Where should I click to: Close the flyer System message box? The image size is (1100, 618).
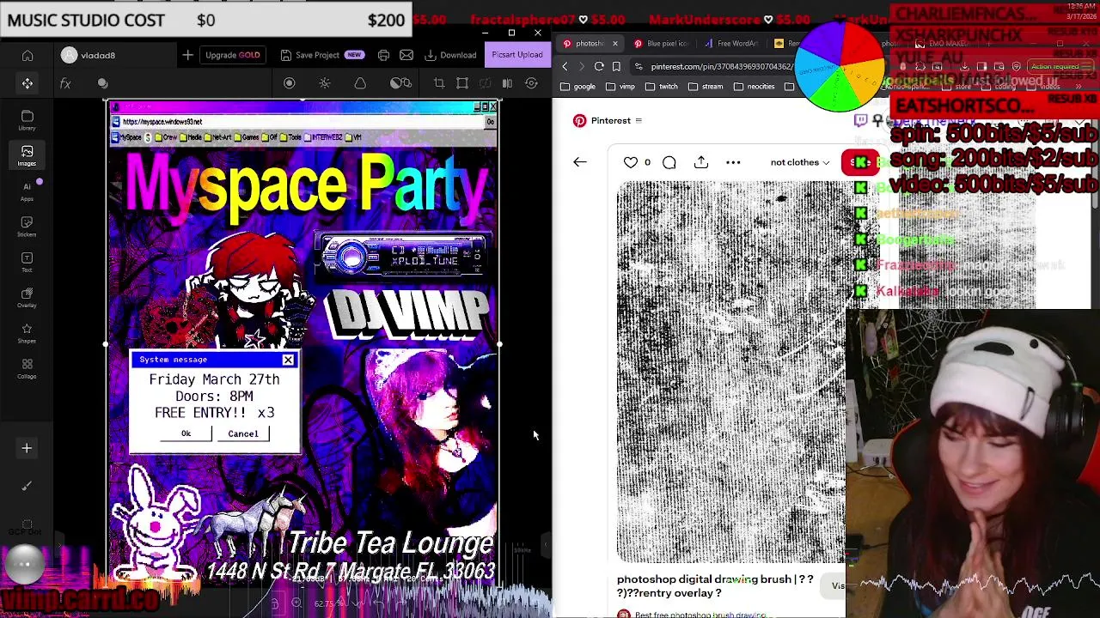[x=288, y=360]
